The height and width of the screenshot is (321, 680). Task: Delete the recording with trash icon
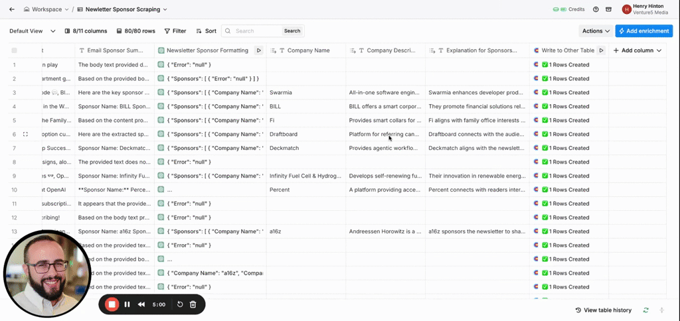(x=193, y=304)
